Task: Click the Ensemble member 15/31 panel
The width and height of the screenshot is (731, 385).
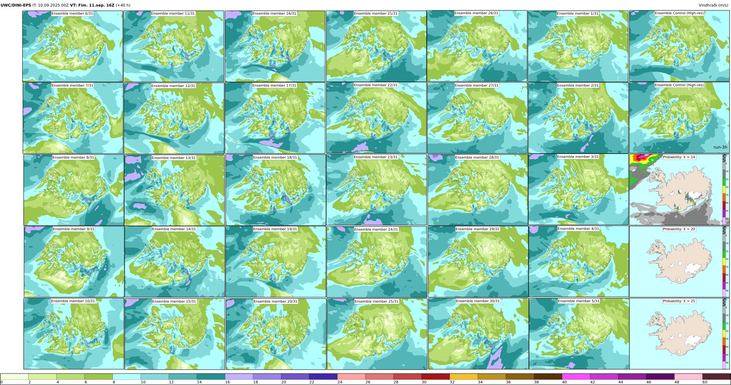Action: point(175,334)
